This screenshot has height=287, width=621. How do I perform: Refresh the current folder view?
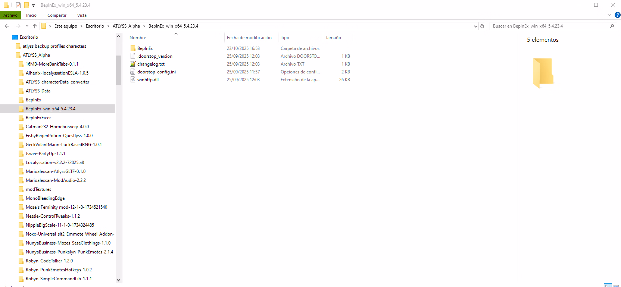pos(482,26)
